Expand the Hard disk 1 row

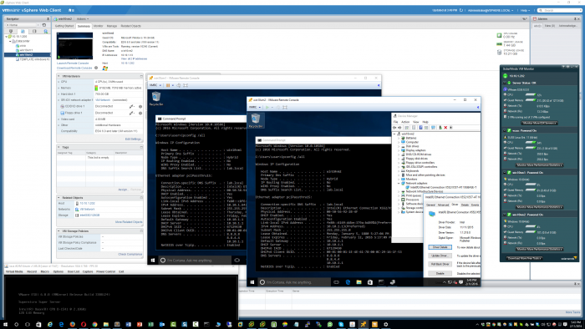(59, 94)
